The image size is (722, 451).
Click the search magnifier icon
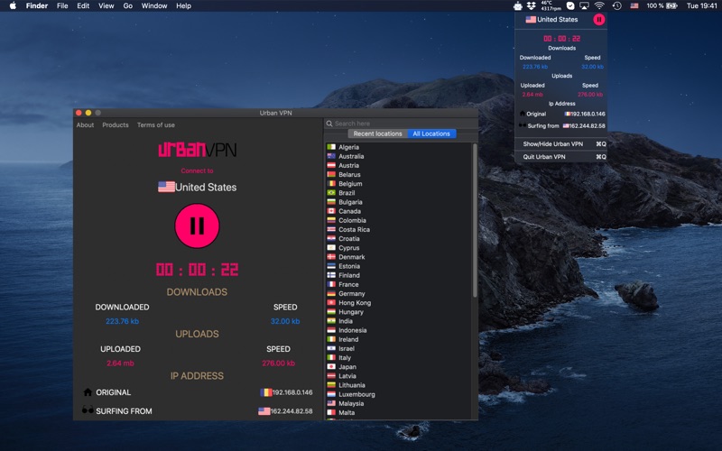(x=329, y=124)
